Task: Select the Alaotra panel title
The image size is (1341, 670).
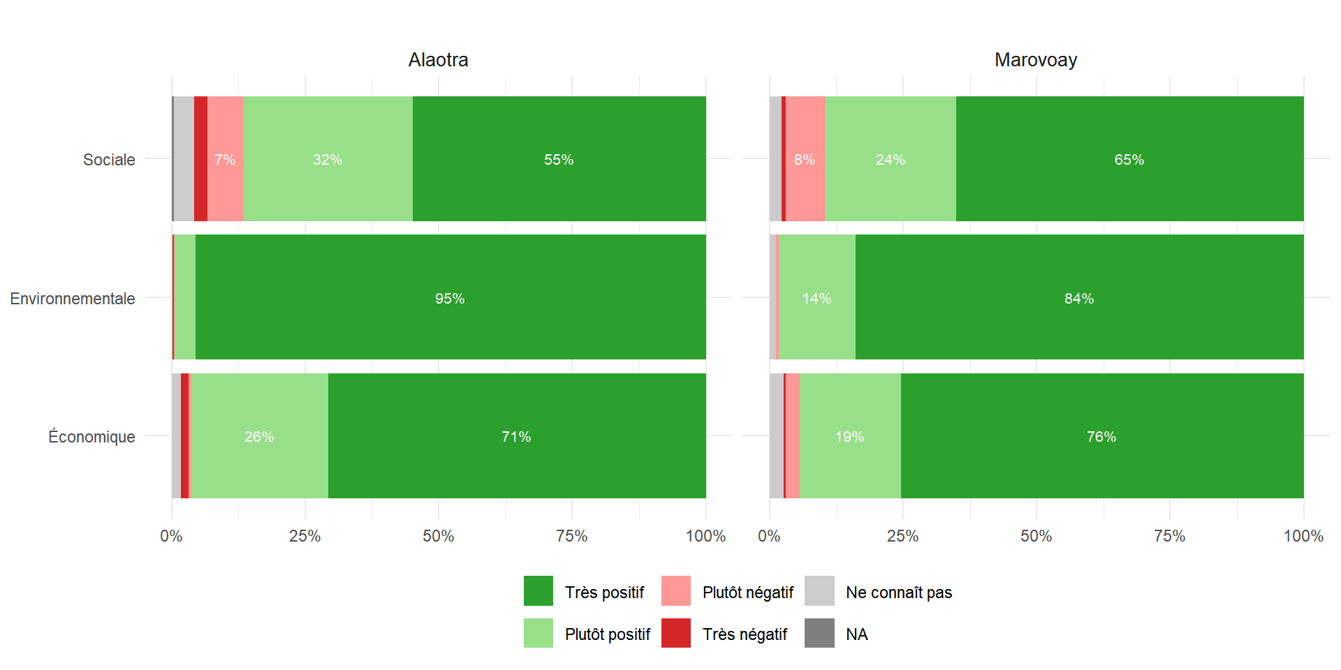Action: [438, 60]
